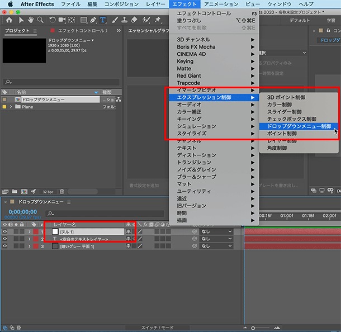Select the Puppet Pin tool
Viewport: 341px width, 332px height.
point(158,20)
